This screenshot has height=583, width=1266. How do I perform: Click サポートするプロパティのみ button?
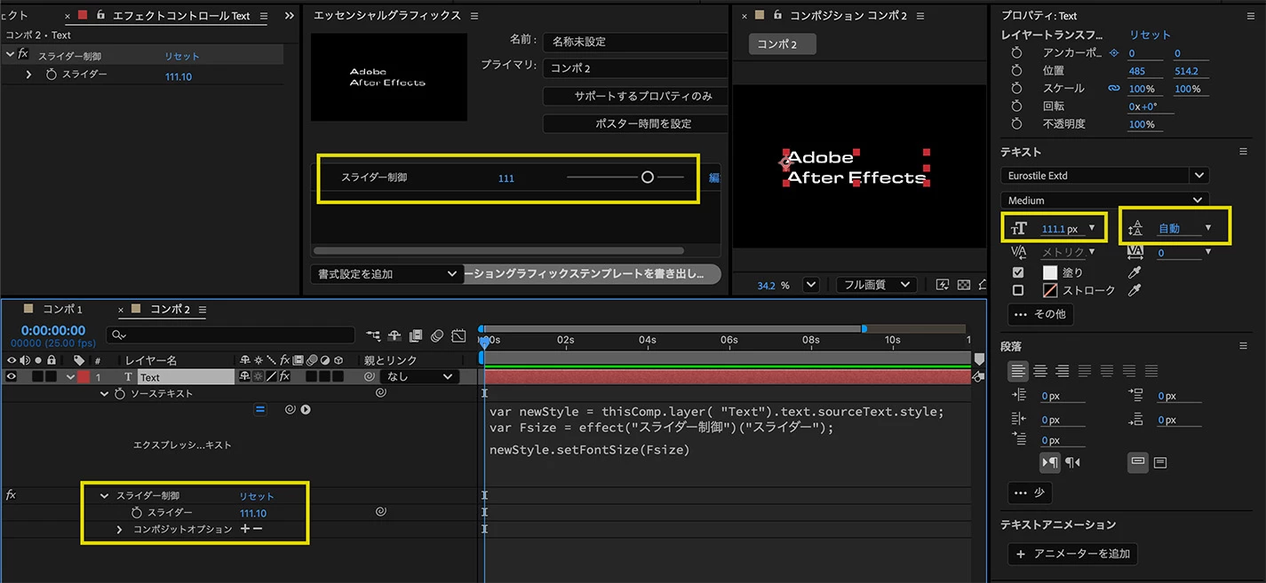pyautogui.click(x=635, y=96)
